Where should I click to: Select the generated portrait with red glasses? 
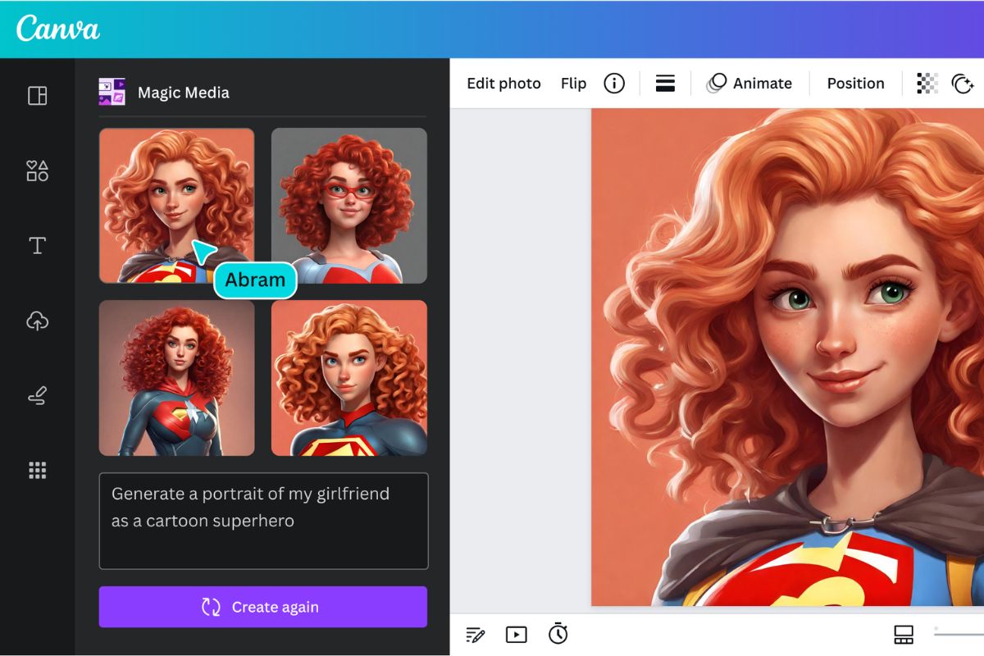[x=349, y=205]
